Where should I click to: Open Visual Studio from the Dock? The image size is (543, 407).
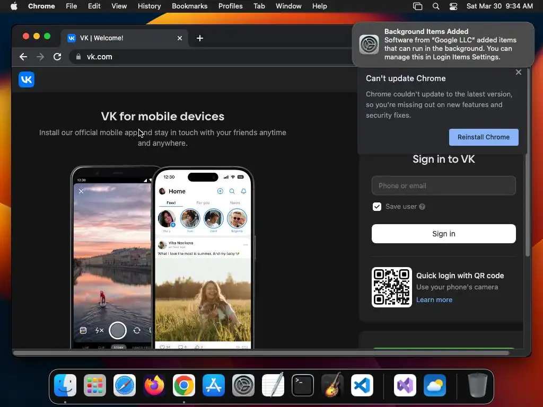coord(405,385)
